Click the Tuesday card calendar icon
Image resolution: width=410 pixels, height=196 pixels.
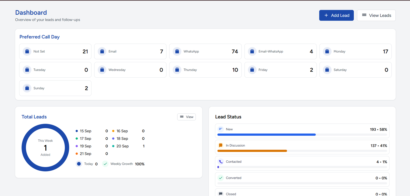27,70
